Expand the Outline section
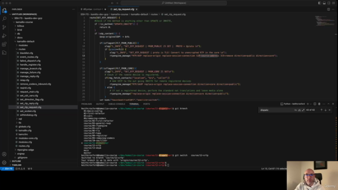 [16, 161]
